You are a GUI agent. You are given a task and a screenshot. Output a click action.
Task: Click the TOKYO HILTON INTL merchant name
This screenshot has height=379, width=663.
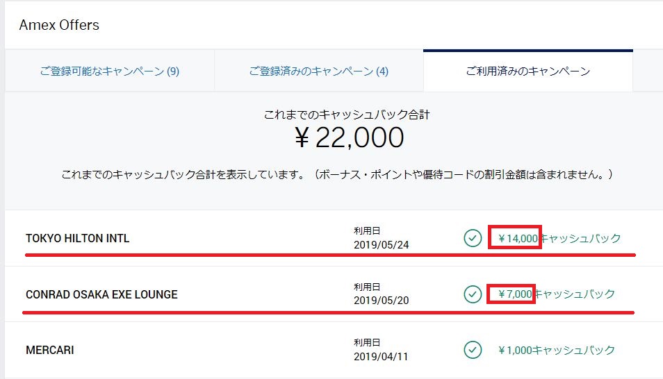click(78, 239)
